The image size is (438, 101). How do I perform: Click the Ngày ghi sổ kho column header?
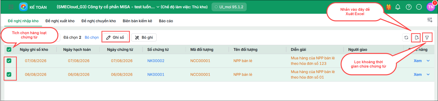click(x=34, y=50)
